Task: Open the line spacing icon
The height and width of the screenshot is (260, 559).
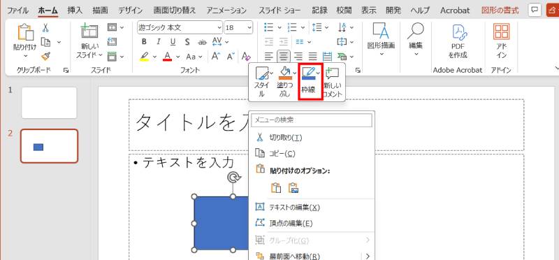Action: coord(317,27)
